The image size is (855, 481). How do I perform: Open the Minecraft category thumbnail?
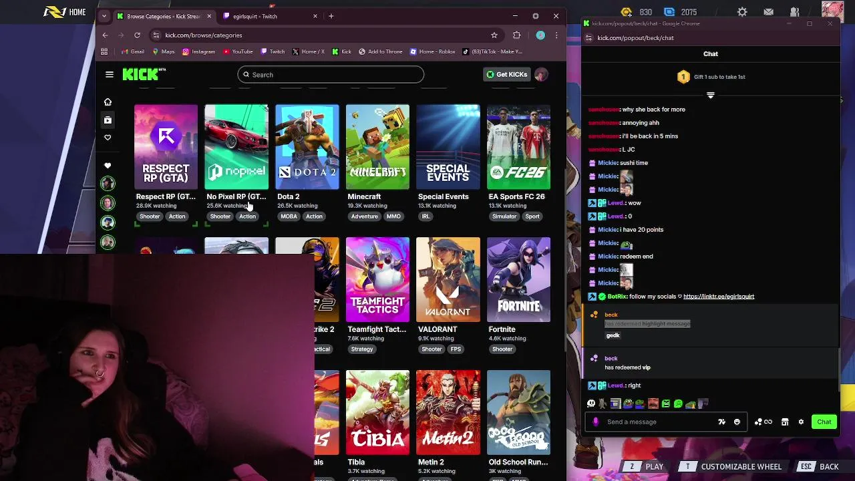coord(377,147)
